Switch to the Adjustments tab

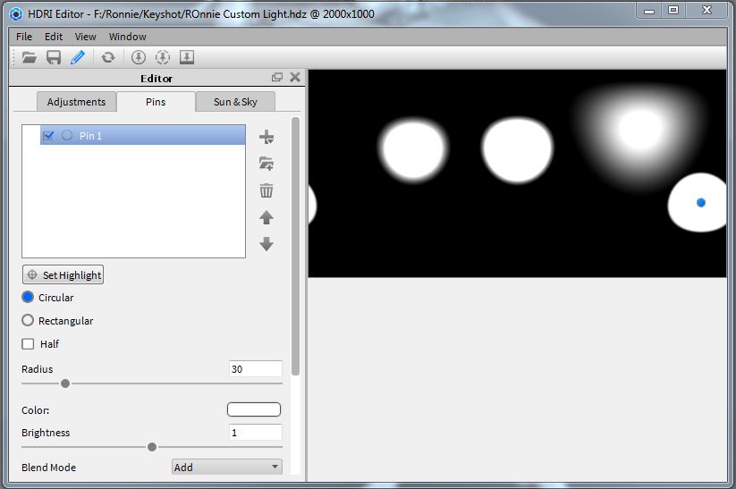(77, 102)
